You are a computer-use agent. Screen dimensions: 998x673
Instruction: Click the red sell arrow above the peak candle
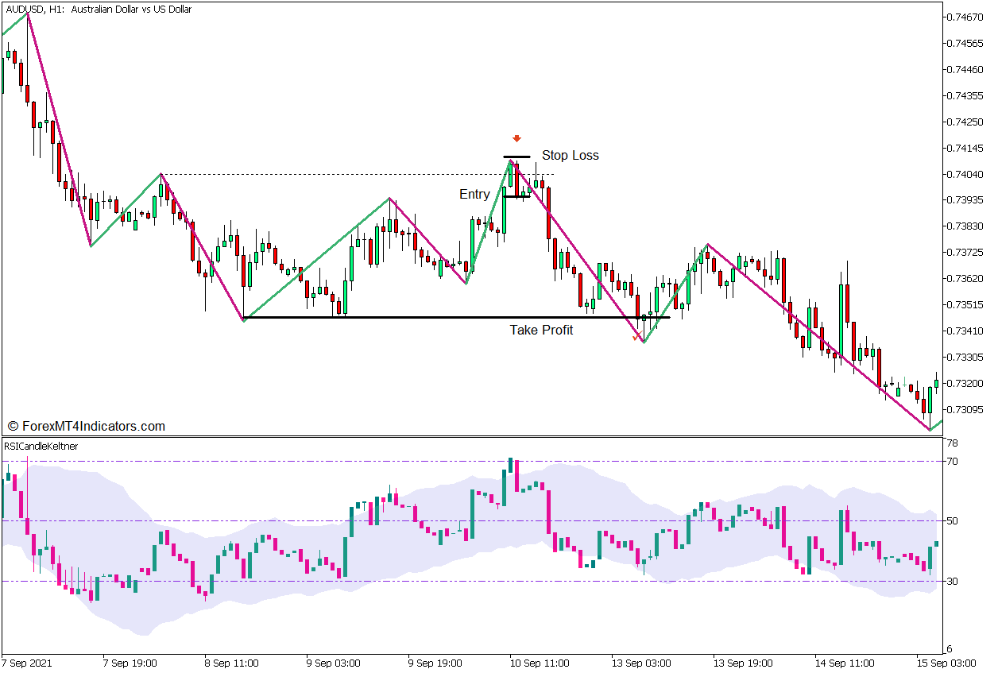517,137
